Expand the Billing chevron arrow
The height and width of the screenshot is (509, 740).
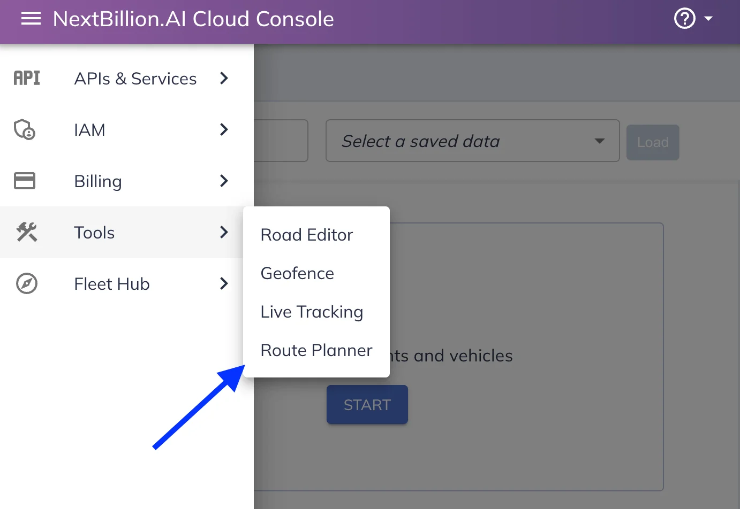224,181
